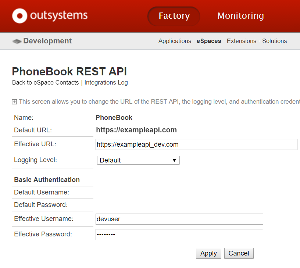Click the Logging Level dropdown arrow
This screenshot has width=300, height=268.
[x=174, y=160]
